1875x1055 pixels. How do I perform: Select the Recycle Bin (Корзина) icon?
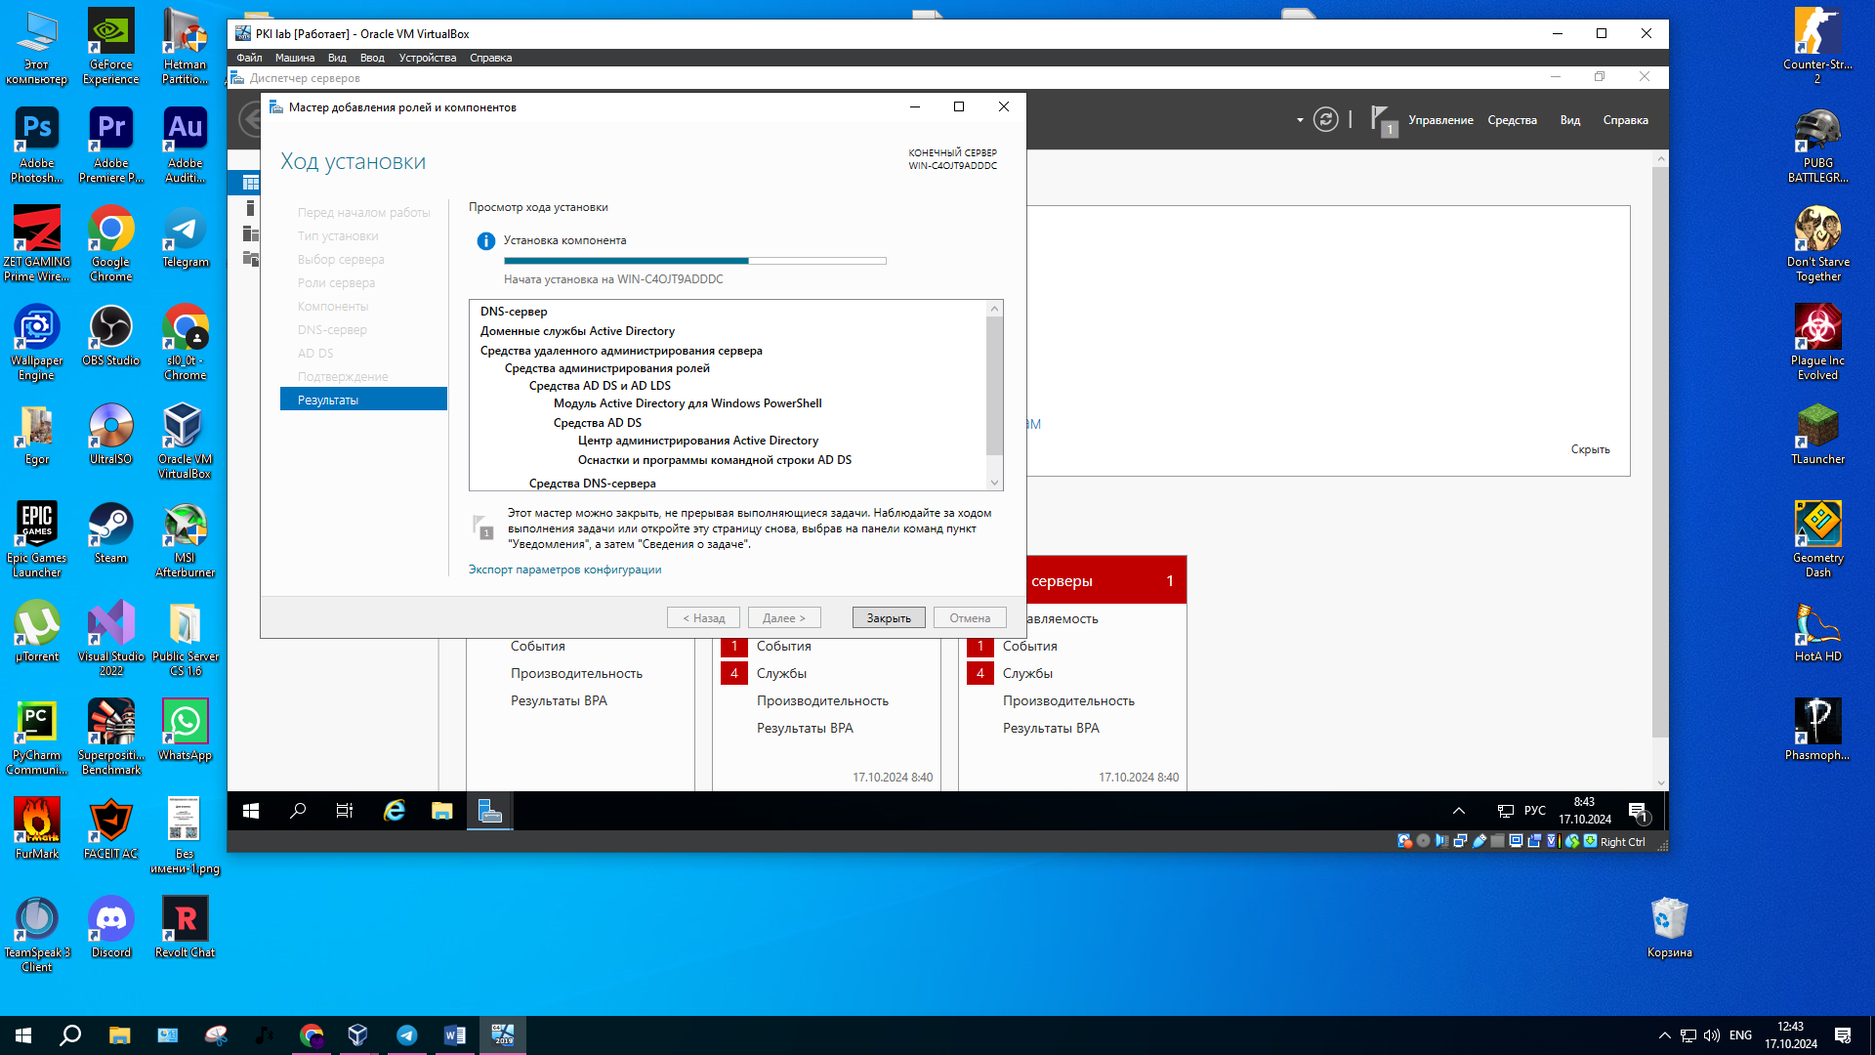[x=1669, y=927]
